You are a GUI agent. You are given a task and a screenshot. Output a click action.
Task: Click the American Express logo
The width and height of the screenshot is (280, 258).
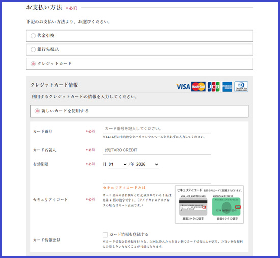228,87
